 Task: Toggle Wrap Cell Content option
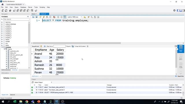click(x=88, y=46)
